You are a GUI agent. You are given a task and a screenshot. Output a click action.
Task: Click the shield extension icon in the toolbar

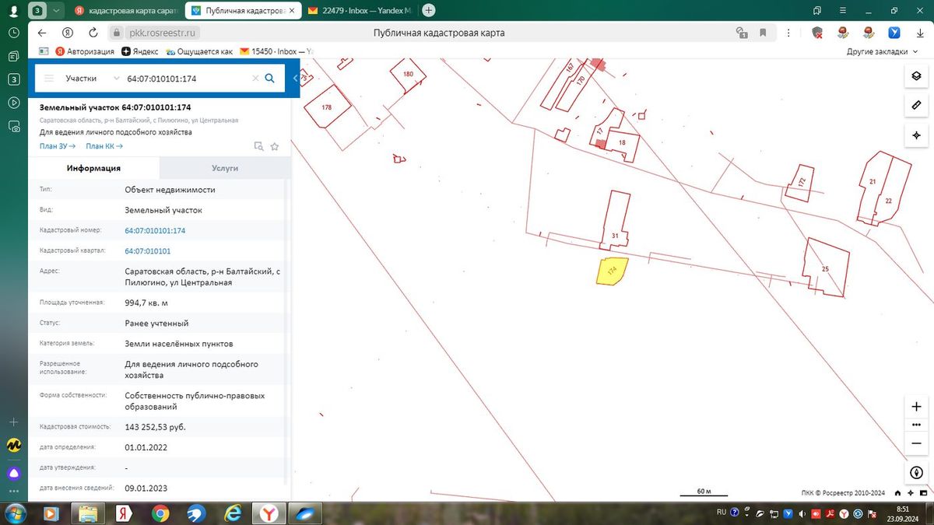tap(817, 33)
